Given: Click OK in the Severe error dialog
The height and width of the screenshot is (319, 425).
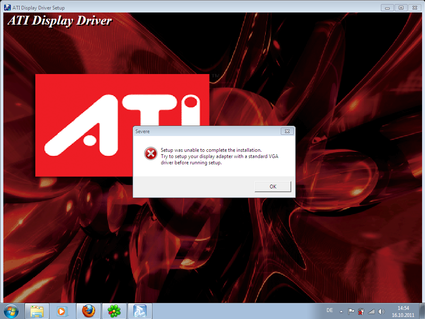Looking at the screenshot, I should [273, 187].
